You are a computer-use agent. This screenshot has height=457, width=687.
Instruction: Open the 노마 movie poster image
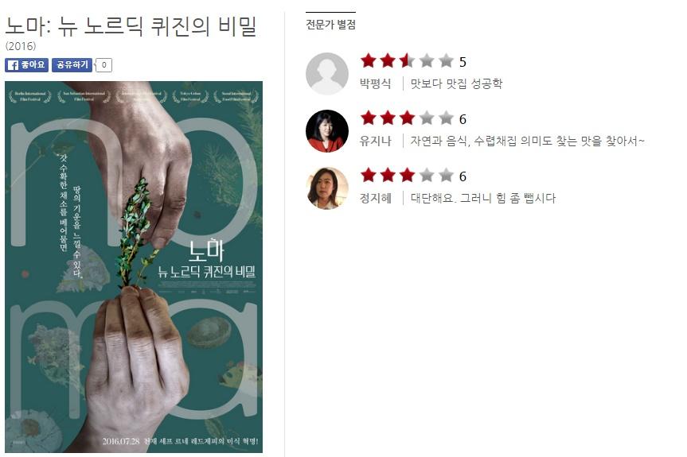(134, 267)
